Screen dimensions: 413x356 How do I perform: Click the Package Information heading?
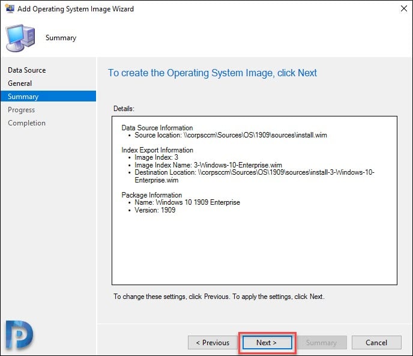point(152,195)
